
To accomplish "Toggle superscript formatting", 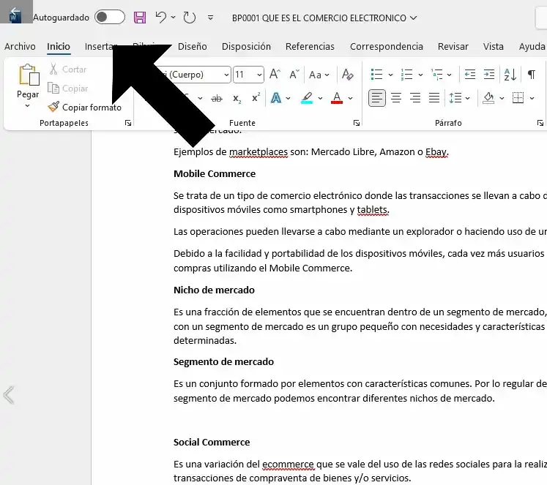I will click(x=256, y=97).
